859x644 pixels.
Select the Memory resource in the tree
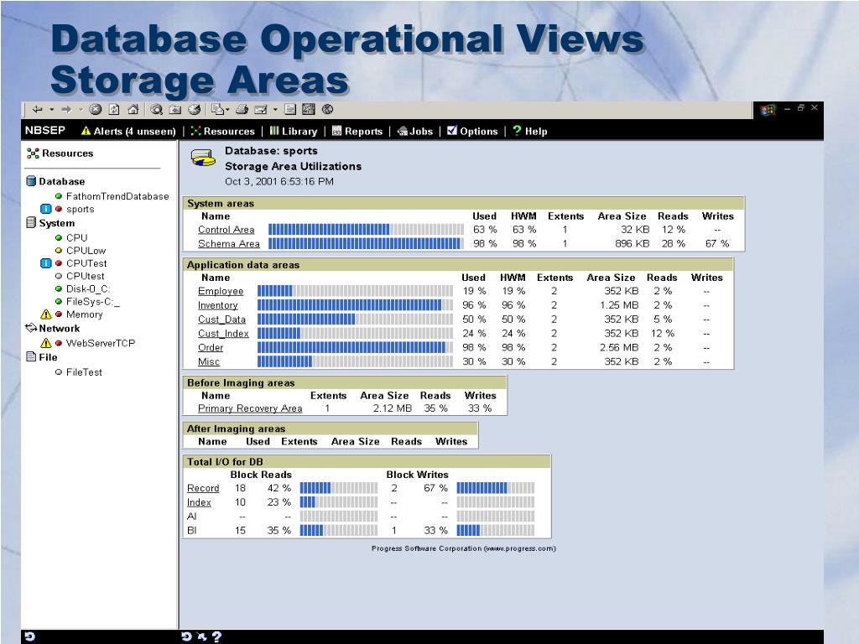point(85,314)
